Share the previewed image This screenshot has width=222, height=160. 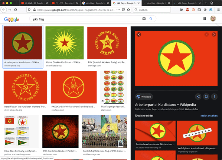coord(198,97)
